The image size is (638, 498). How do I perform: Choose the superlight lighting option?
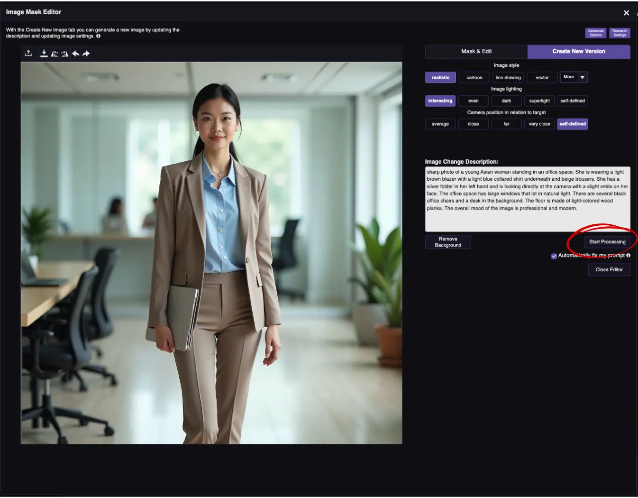coord(539,101)
